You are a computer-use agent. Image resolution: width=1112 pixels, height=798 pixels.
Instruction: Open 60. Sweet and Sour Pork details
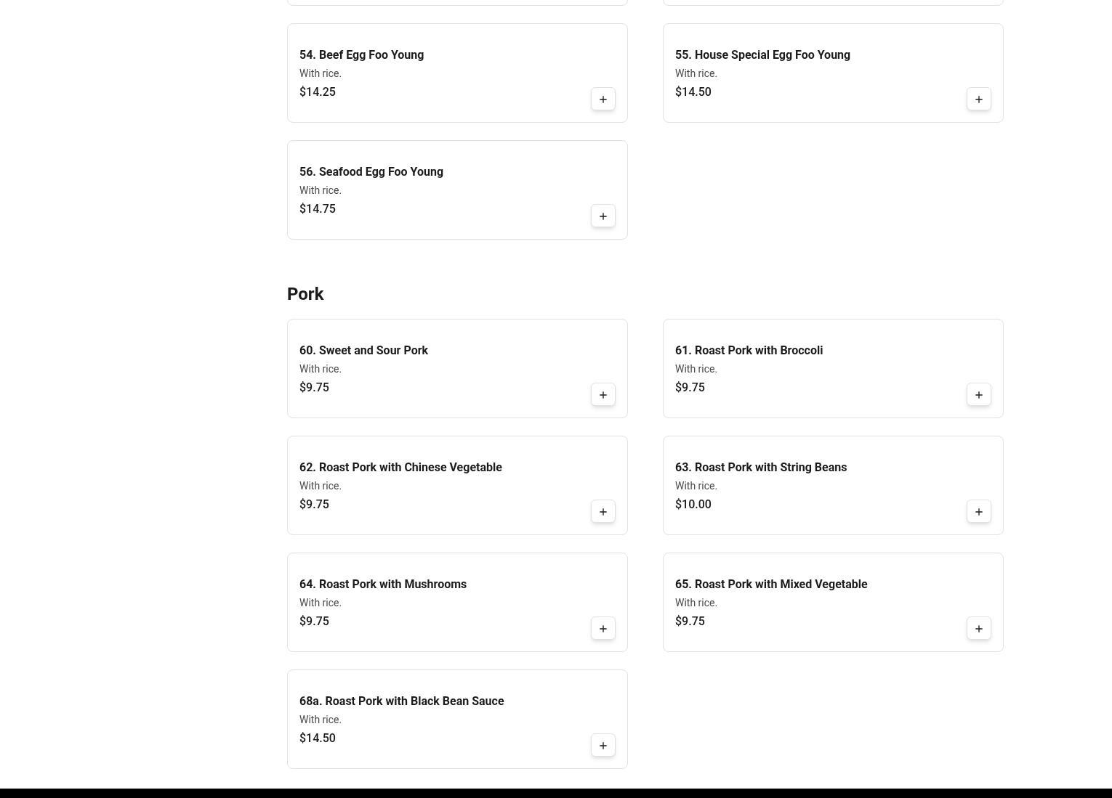tap(363, 351)
